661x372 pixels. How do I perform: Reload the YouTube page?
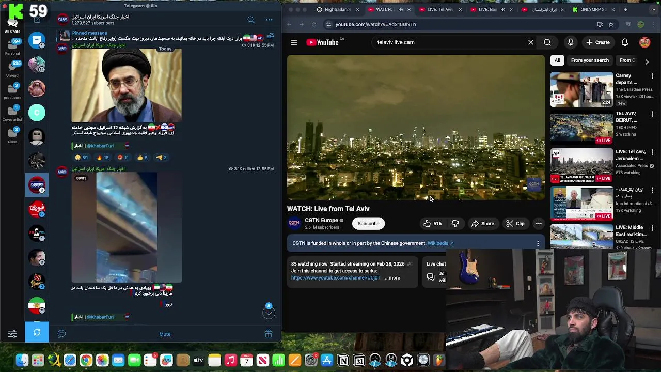point(314,24)
